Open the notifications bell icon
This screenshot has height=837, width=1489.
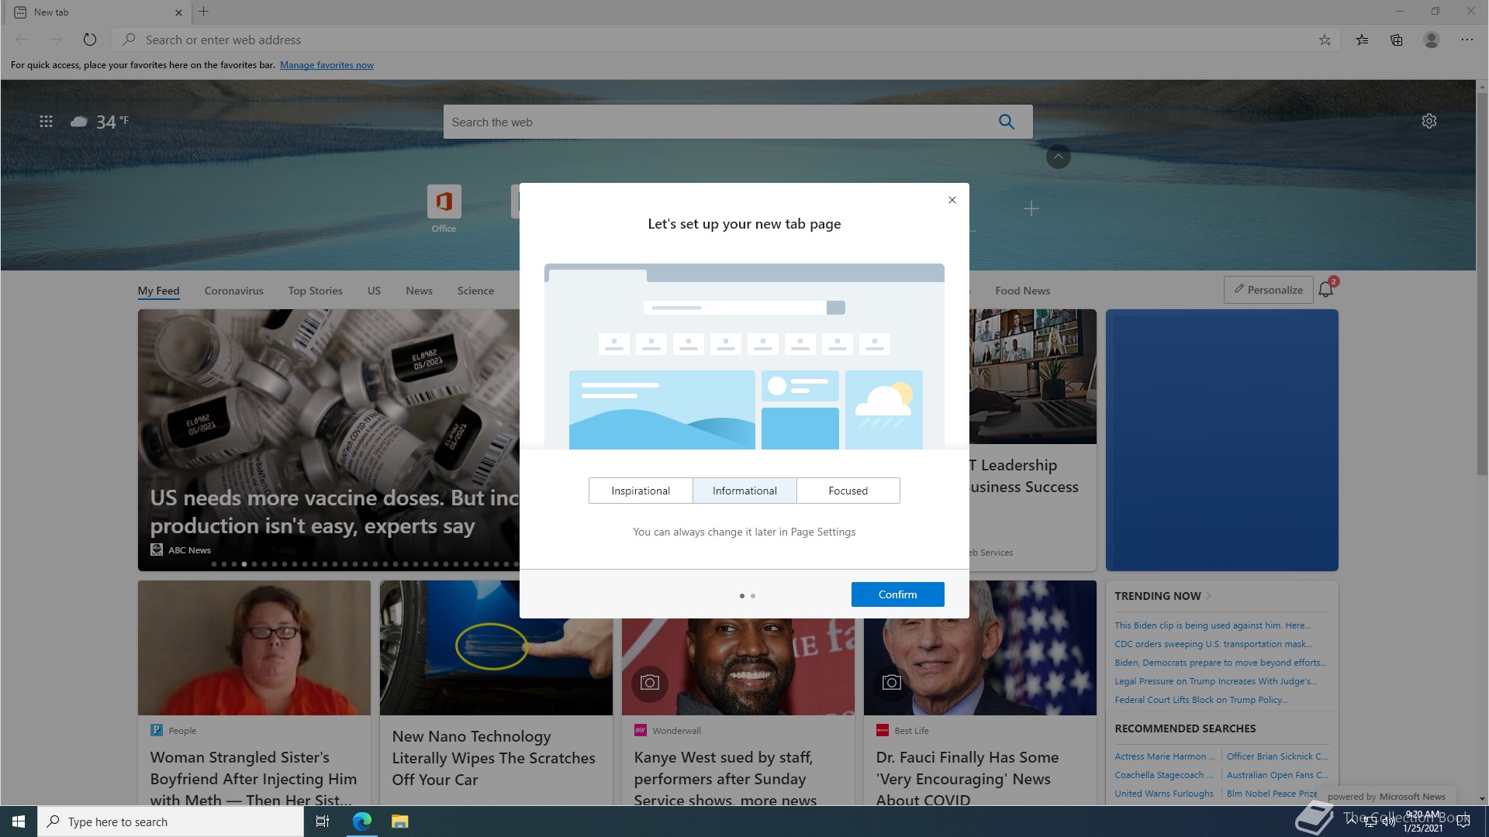(1326, 289)
